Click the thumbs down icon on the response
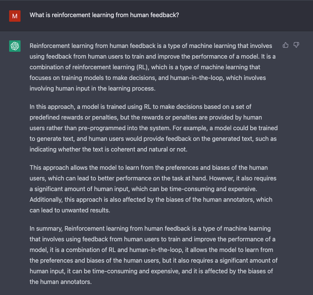 296,45
